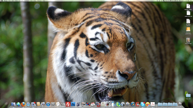Open Yahoo Messenger smiley icon
The image size is (193, 108).
pos(148,104)
